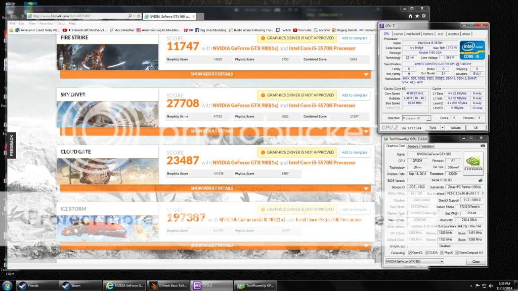This screenshot has width=518, height=291.
Task: Open the Favorites menu in Internet Explorer
Action: [46, 23]
